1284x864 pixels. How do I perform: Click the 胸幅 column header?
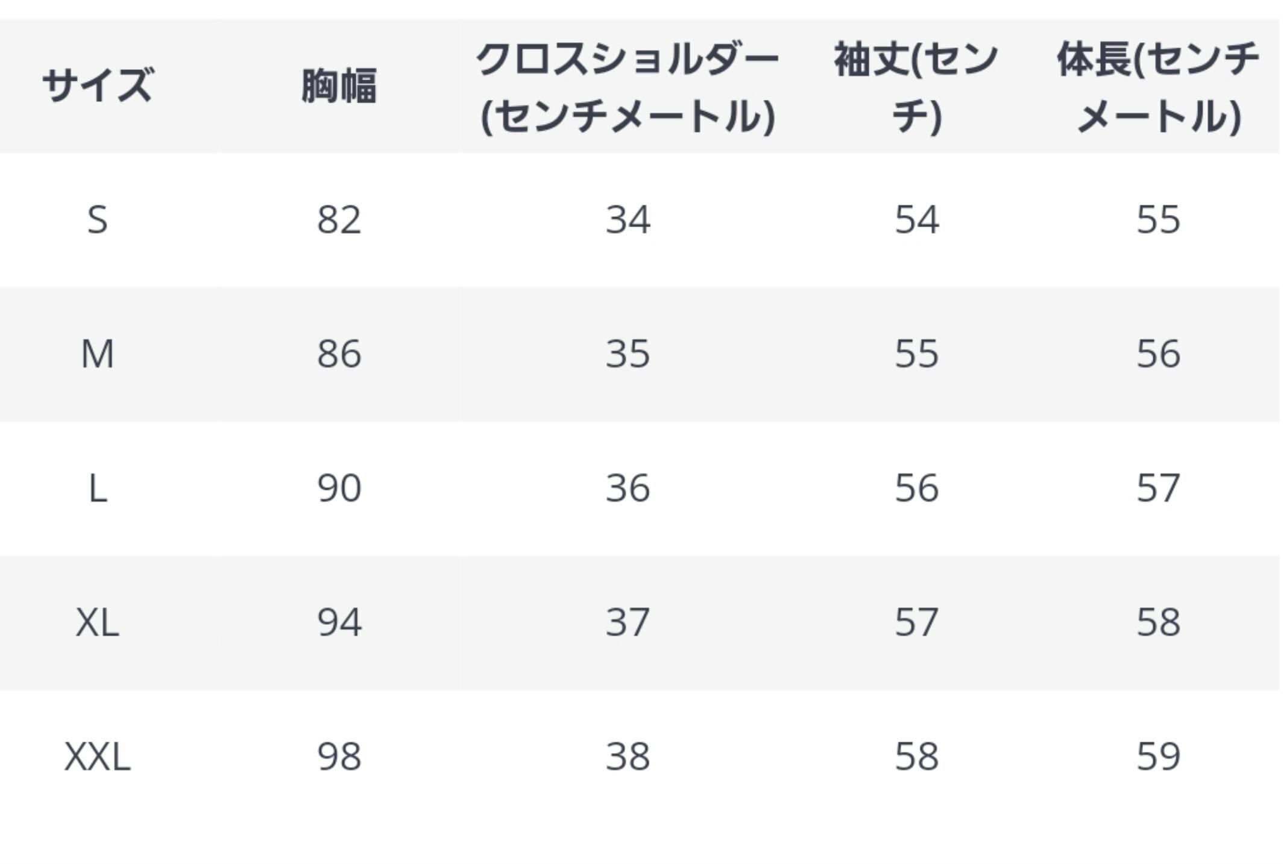pyautogui.click(x=339, y=86)
